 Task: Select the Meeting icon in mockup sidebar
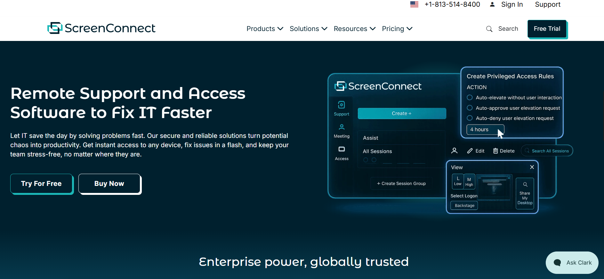pyautogui.click(x=342, y=127)
